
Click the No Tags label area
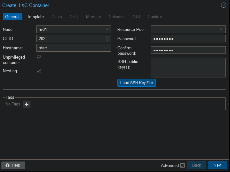click(13, 104)
